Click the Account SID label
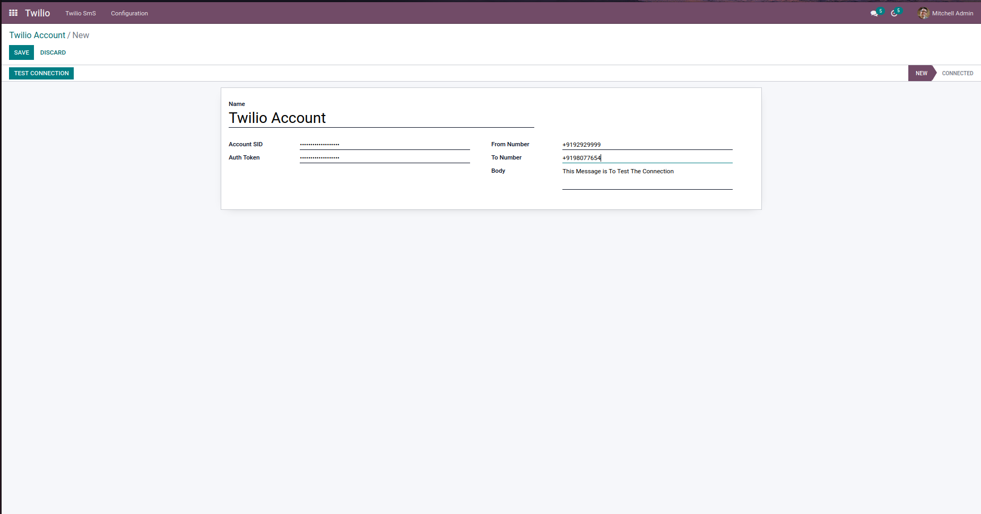The height and width of the screenshot is (514, 981). [246, 144]
